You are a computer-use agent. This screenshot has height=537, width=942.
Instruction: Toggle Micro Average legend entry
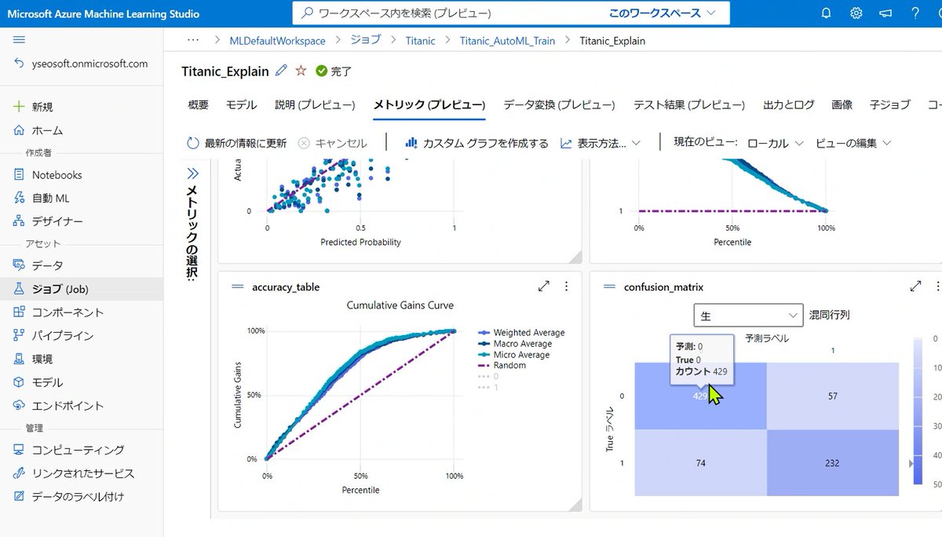(513, 355)
